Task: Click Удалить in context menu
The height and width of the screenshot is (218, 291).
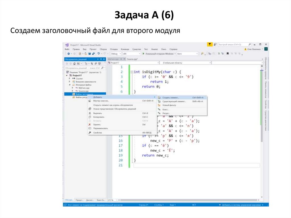Action: 122,124
